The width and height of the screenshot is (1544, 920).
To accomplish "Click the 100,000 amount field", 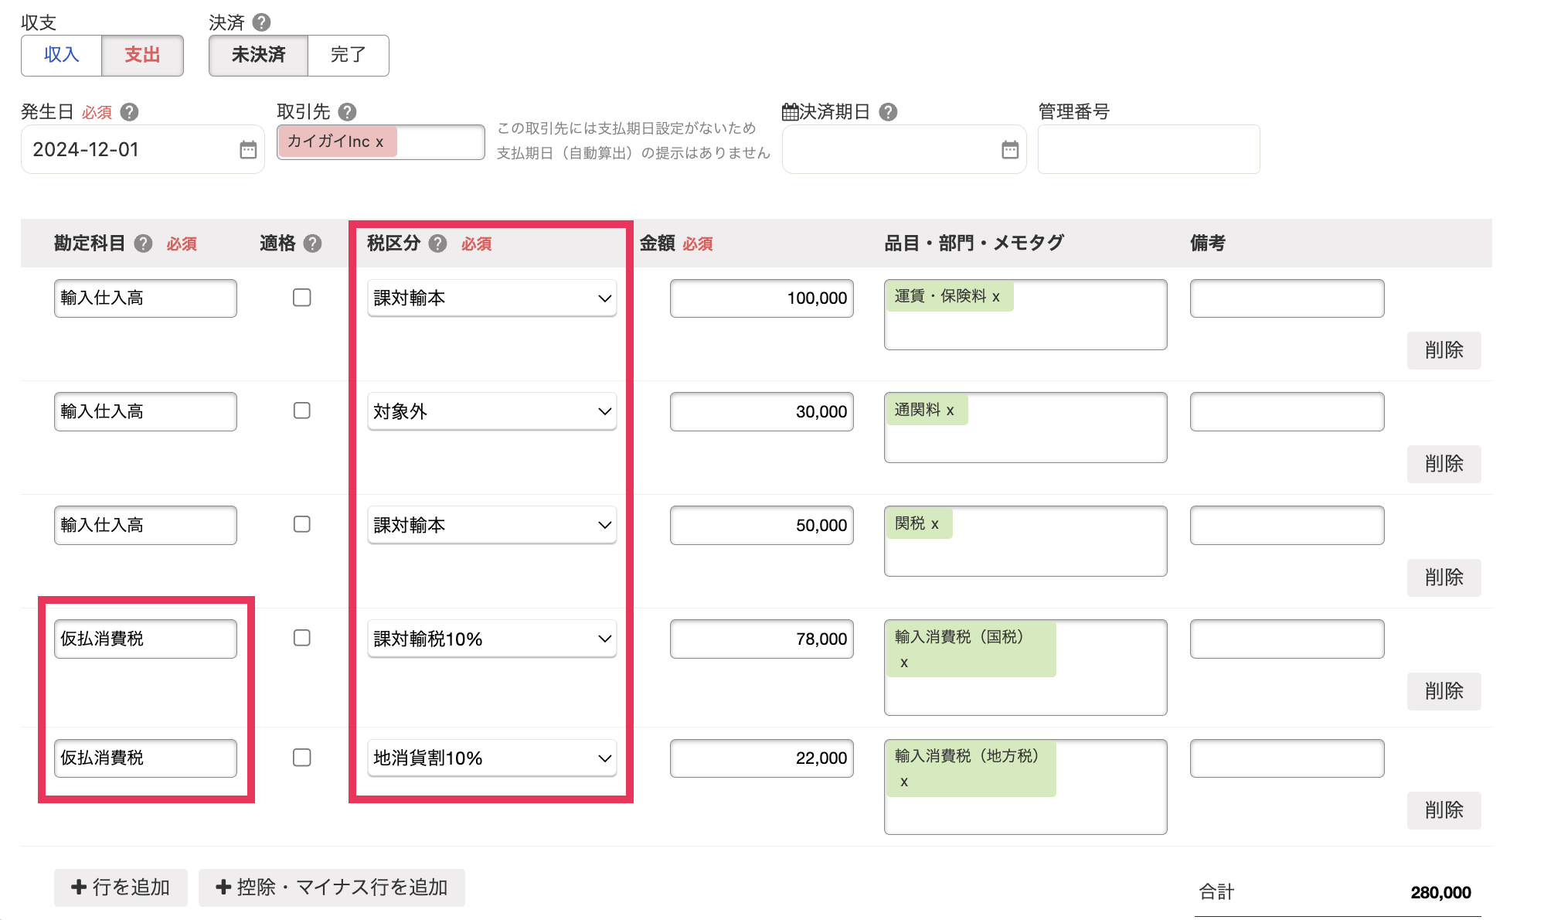I will 762,298.
